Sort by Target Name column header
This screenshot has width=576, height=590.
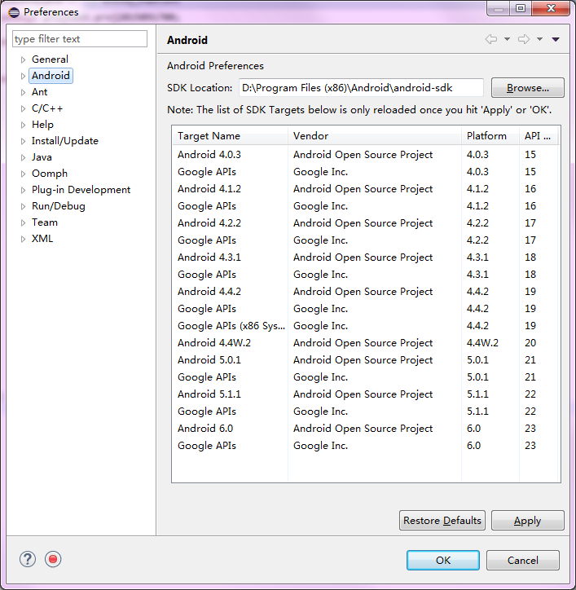tap(231, 136)
